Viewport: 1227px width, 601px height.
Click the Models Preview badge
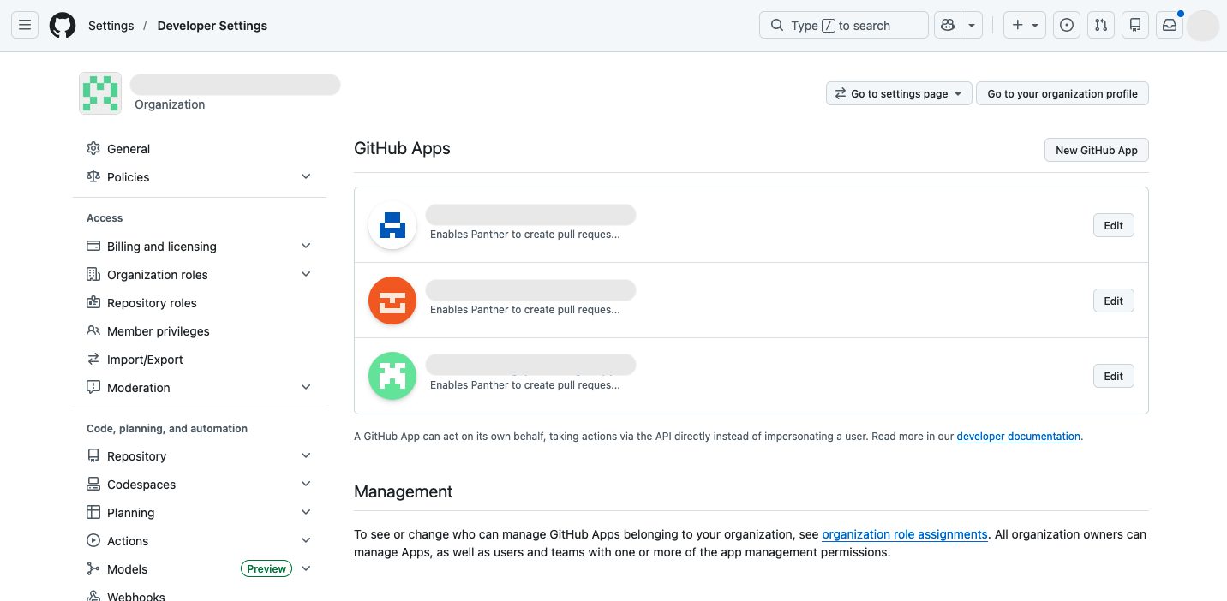(266, 568)
